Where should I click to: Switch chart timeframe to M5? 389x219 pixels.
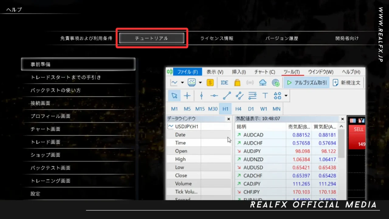[187, 109]
